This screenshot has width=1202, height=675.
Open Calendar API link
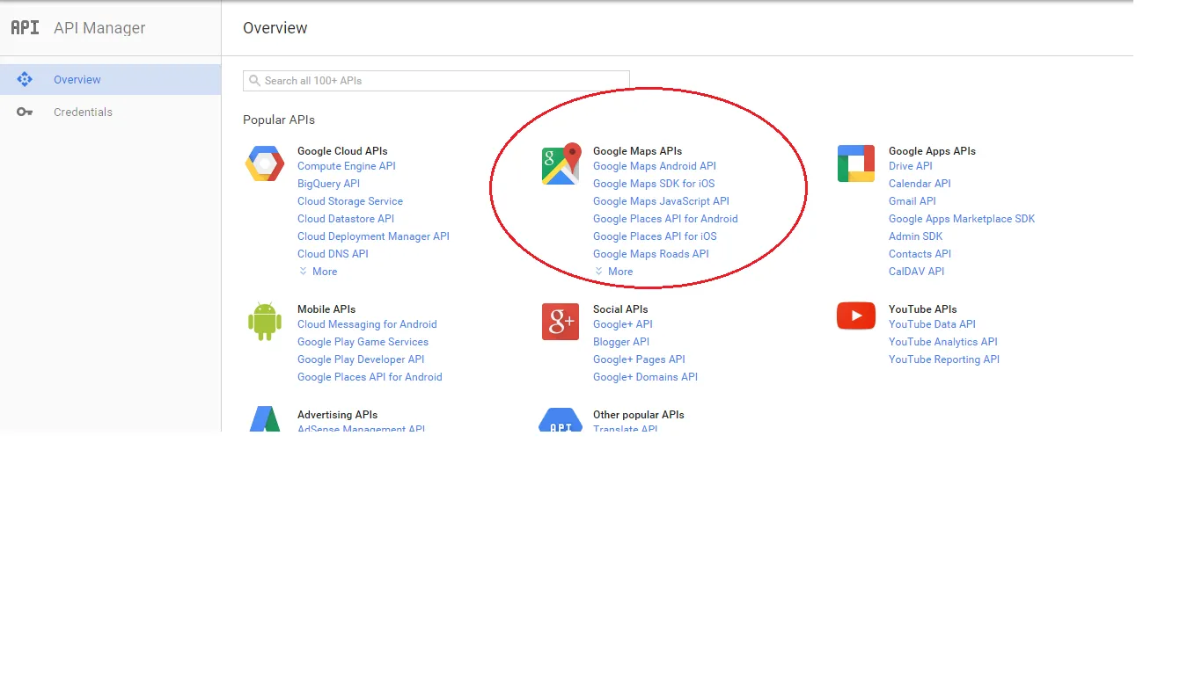[x=920, y=184]
